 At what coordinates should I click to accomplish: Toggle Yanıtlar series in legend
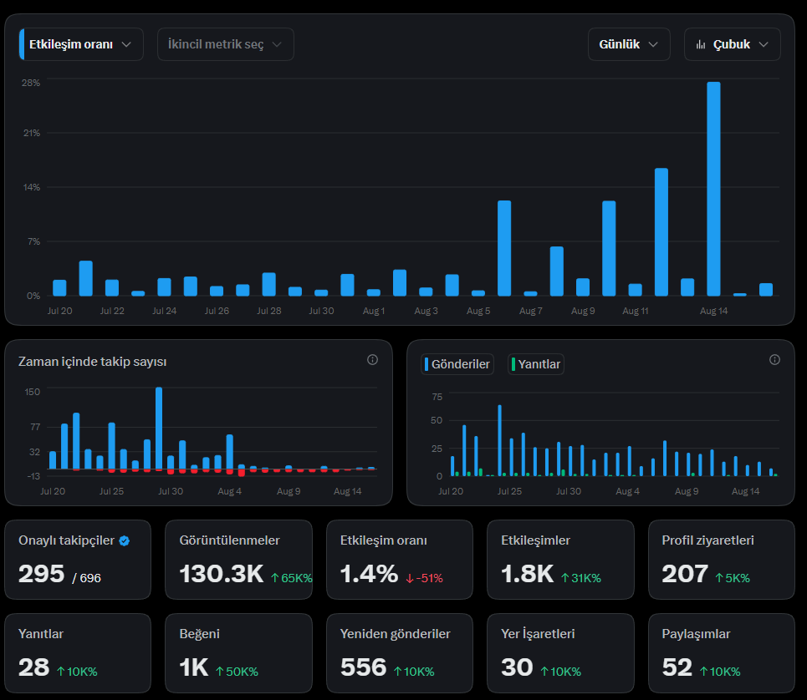(536, 364)
